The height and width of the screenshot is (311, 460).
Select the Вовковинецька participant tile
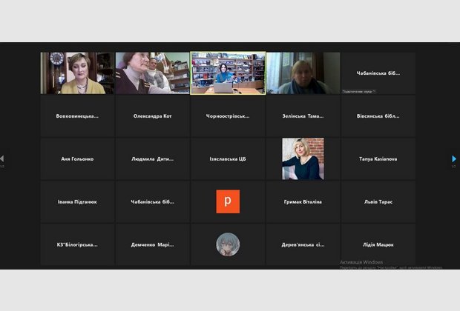(x=77, y=116)
